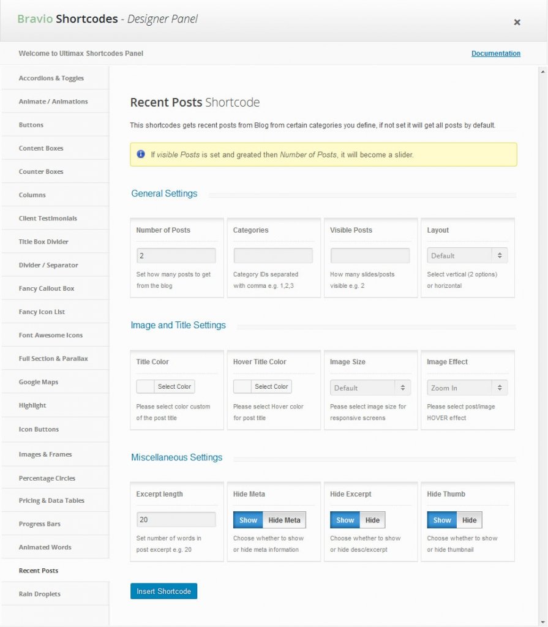Close the Designer Panel with the X icon
The height and width of the screenshot is (627, 548).
pyautogui.click(x=517, y=22)
